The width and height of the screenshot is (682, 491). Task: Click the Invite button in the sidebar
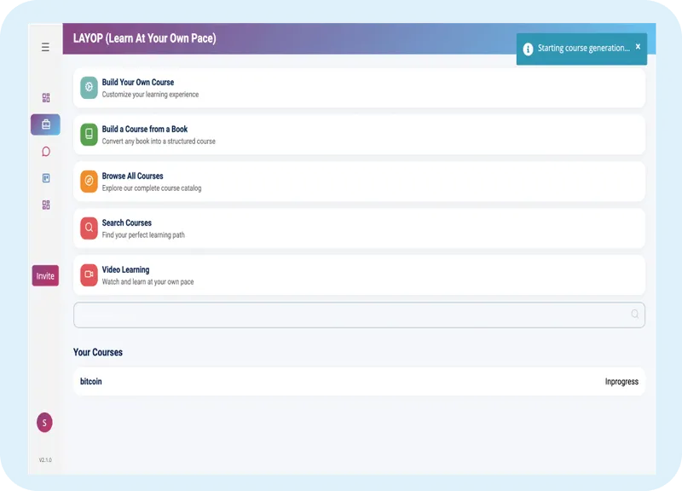[x=45, y=275]
